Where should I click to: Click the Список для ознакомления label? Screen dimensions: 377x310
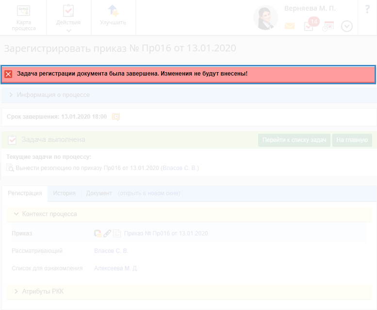(x=47, y=268)
